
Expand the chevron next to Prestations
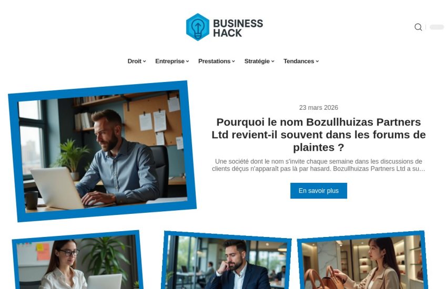233,61
